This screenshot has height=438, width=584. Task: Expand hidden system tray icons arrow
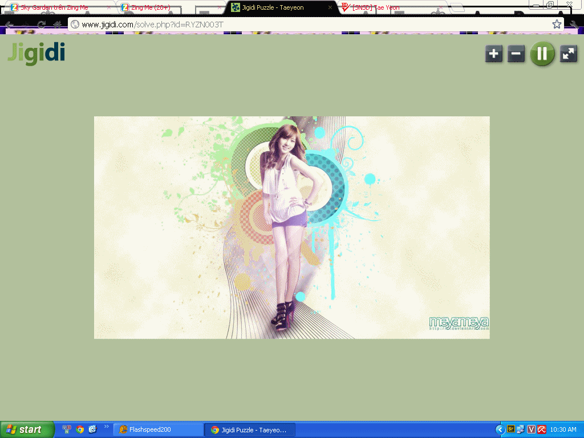tap(500, 430)
